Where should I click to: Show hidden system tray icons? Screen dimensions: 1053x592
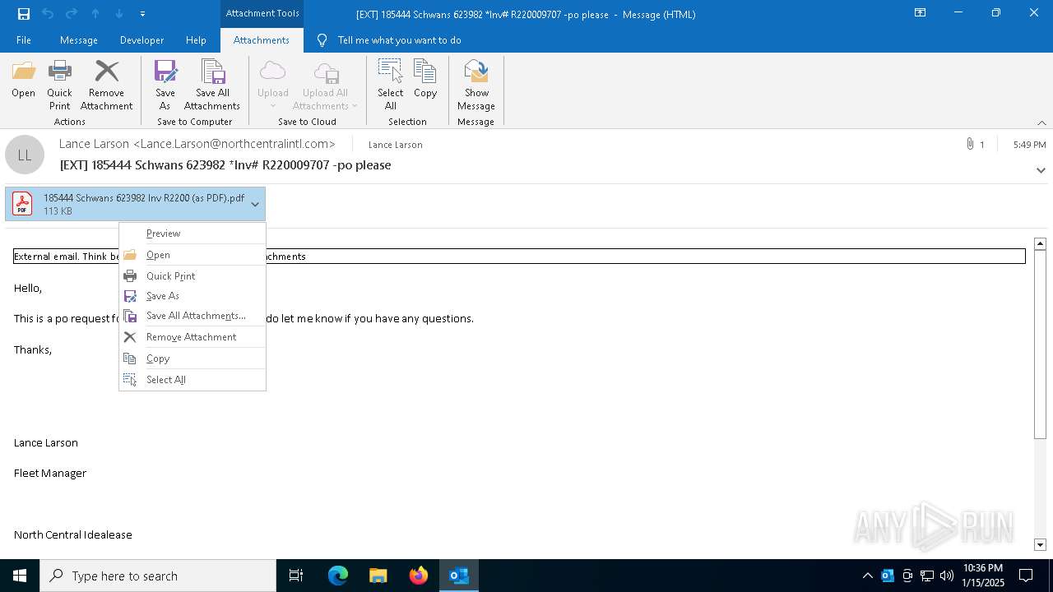(867, 576)
